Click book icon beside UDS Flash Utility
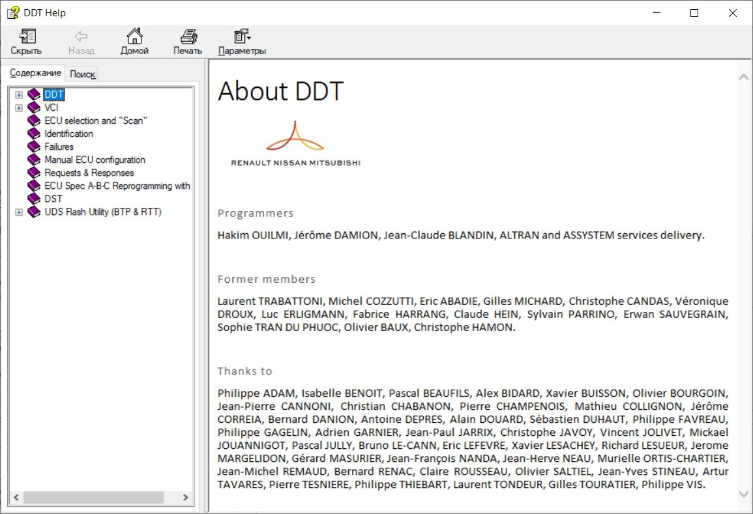 [34, 212]
